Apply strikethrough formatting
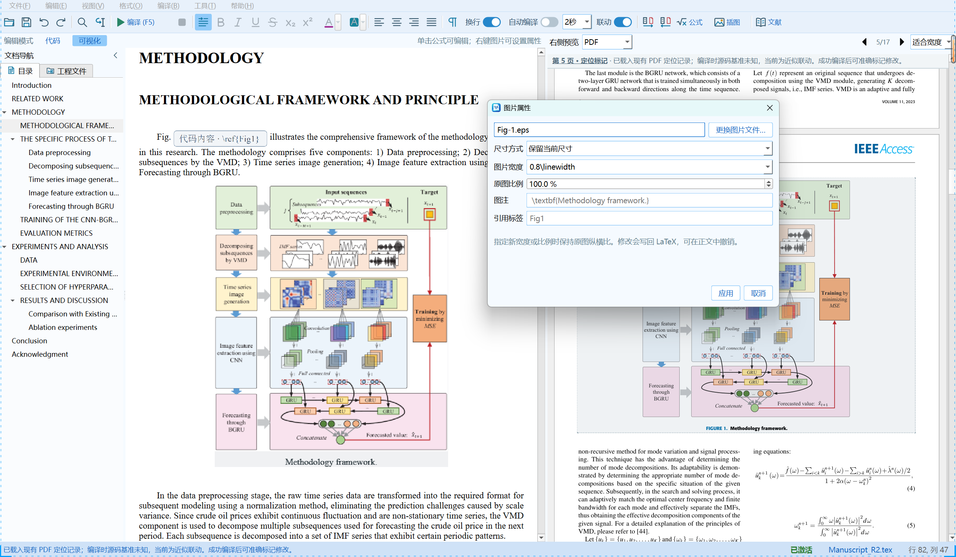This screenshot has height=557, width=956. click(x=272, y=22)
